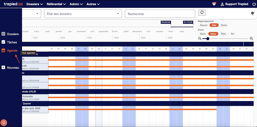Screen dimensions: 257x127
Task: Set Regroupement to Aucun
Action: click(204, 25)
